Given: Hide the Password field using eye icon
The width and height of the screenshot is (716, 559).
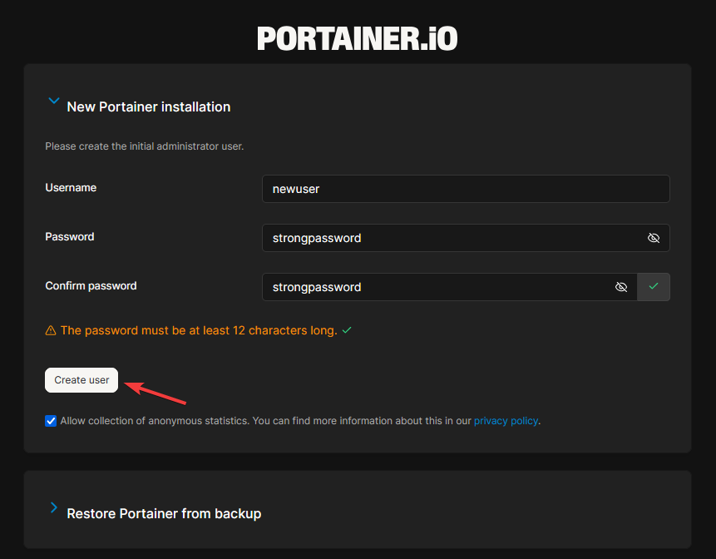Looking at the screenshot, I should (654, 238).
